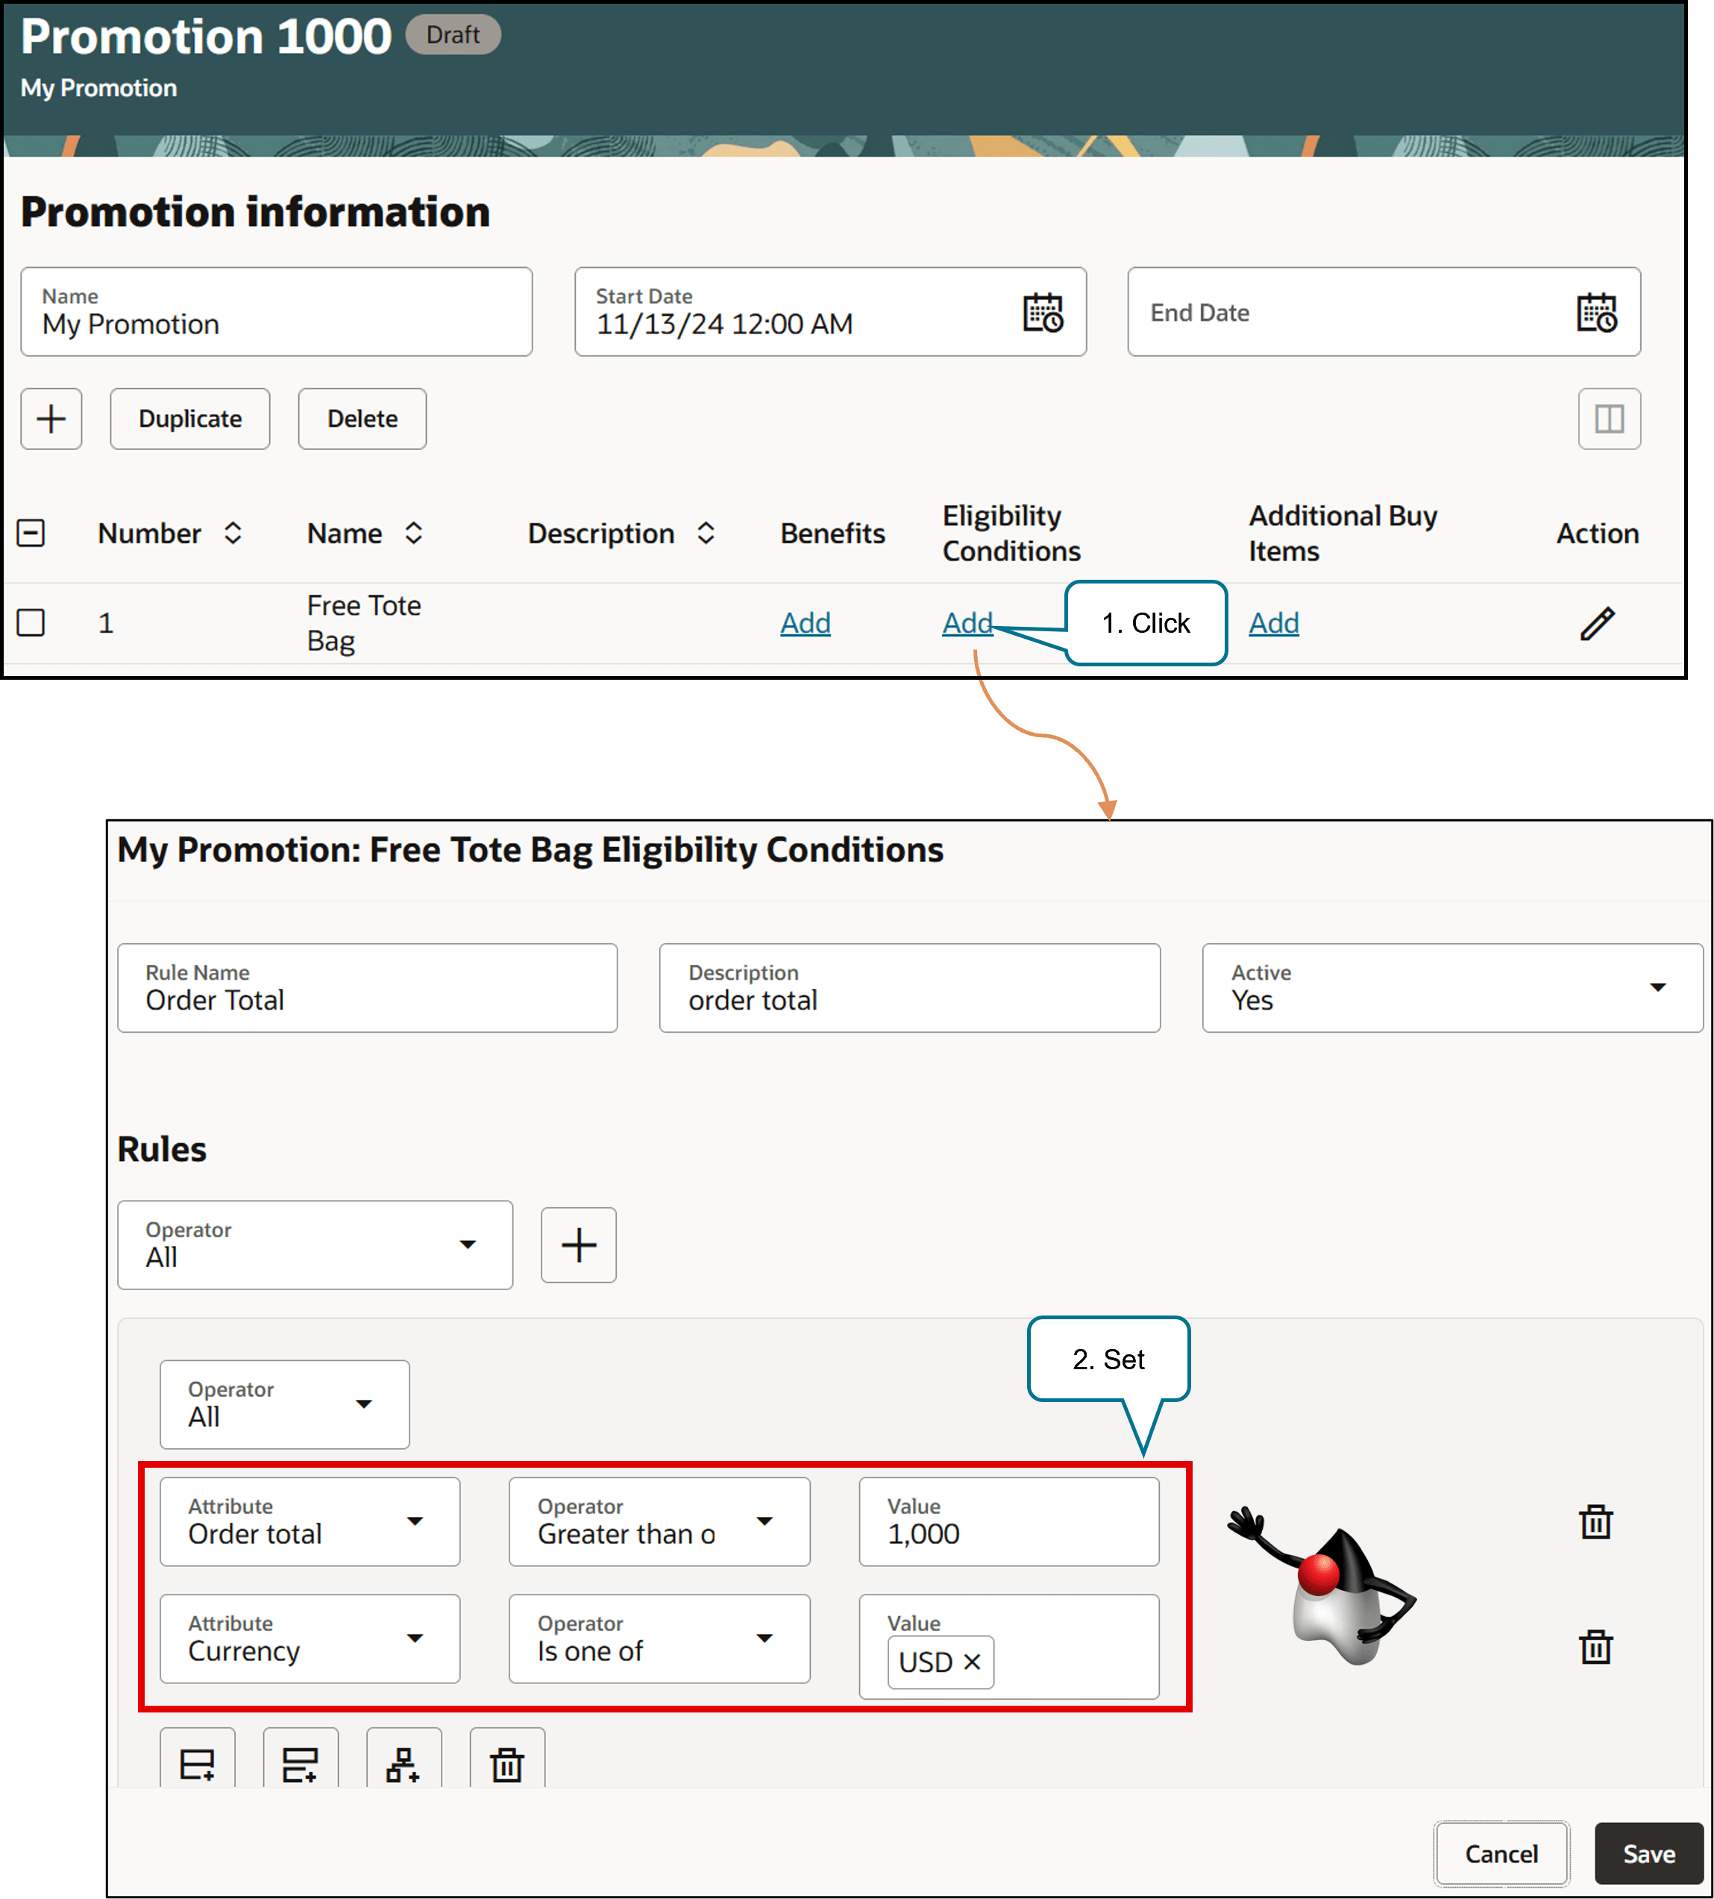Expand the Active Yes dropdown
Screen dimensions: 1714x1899
tap(1657, 987)
